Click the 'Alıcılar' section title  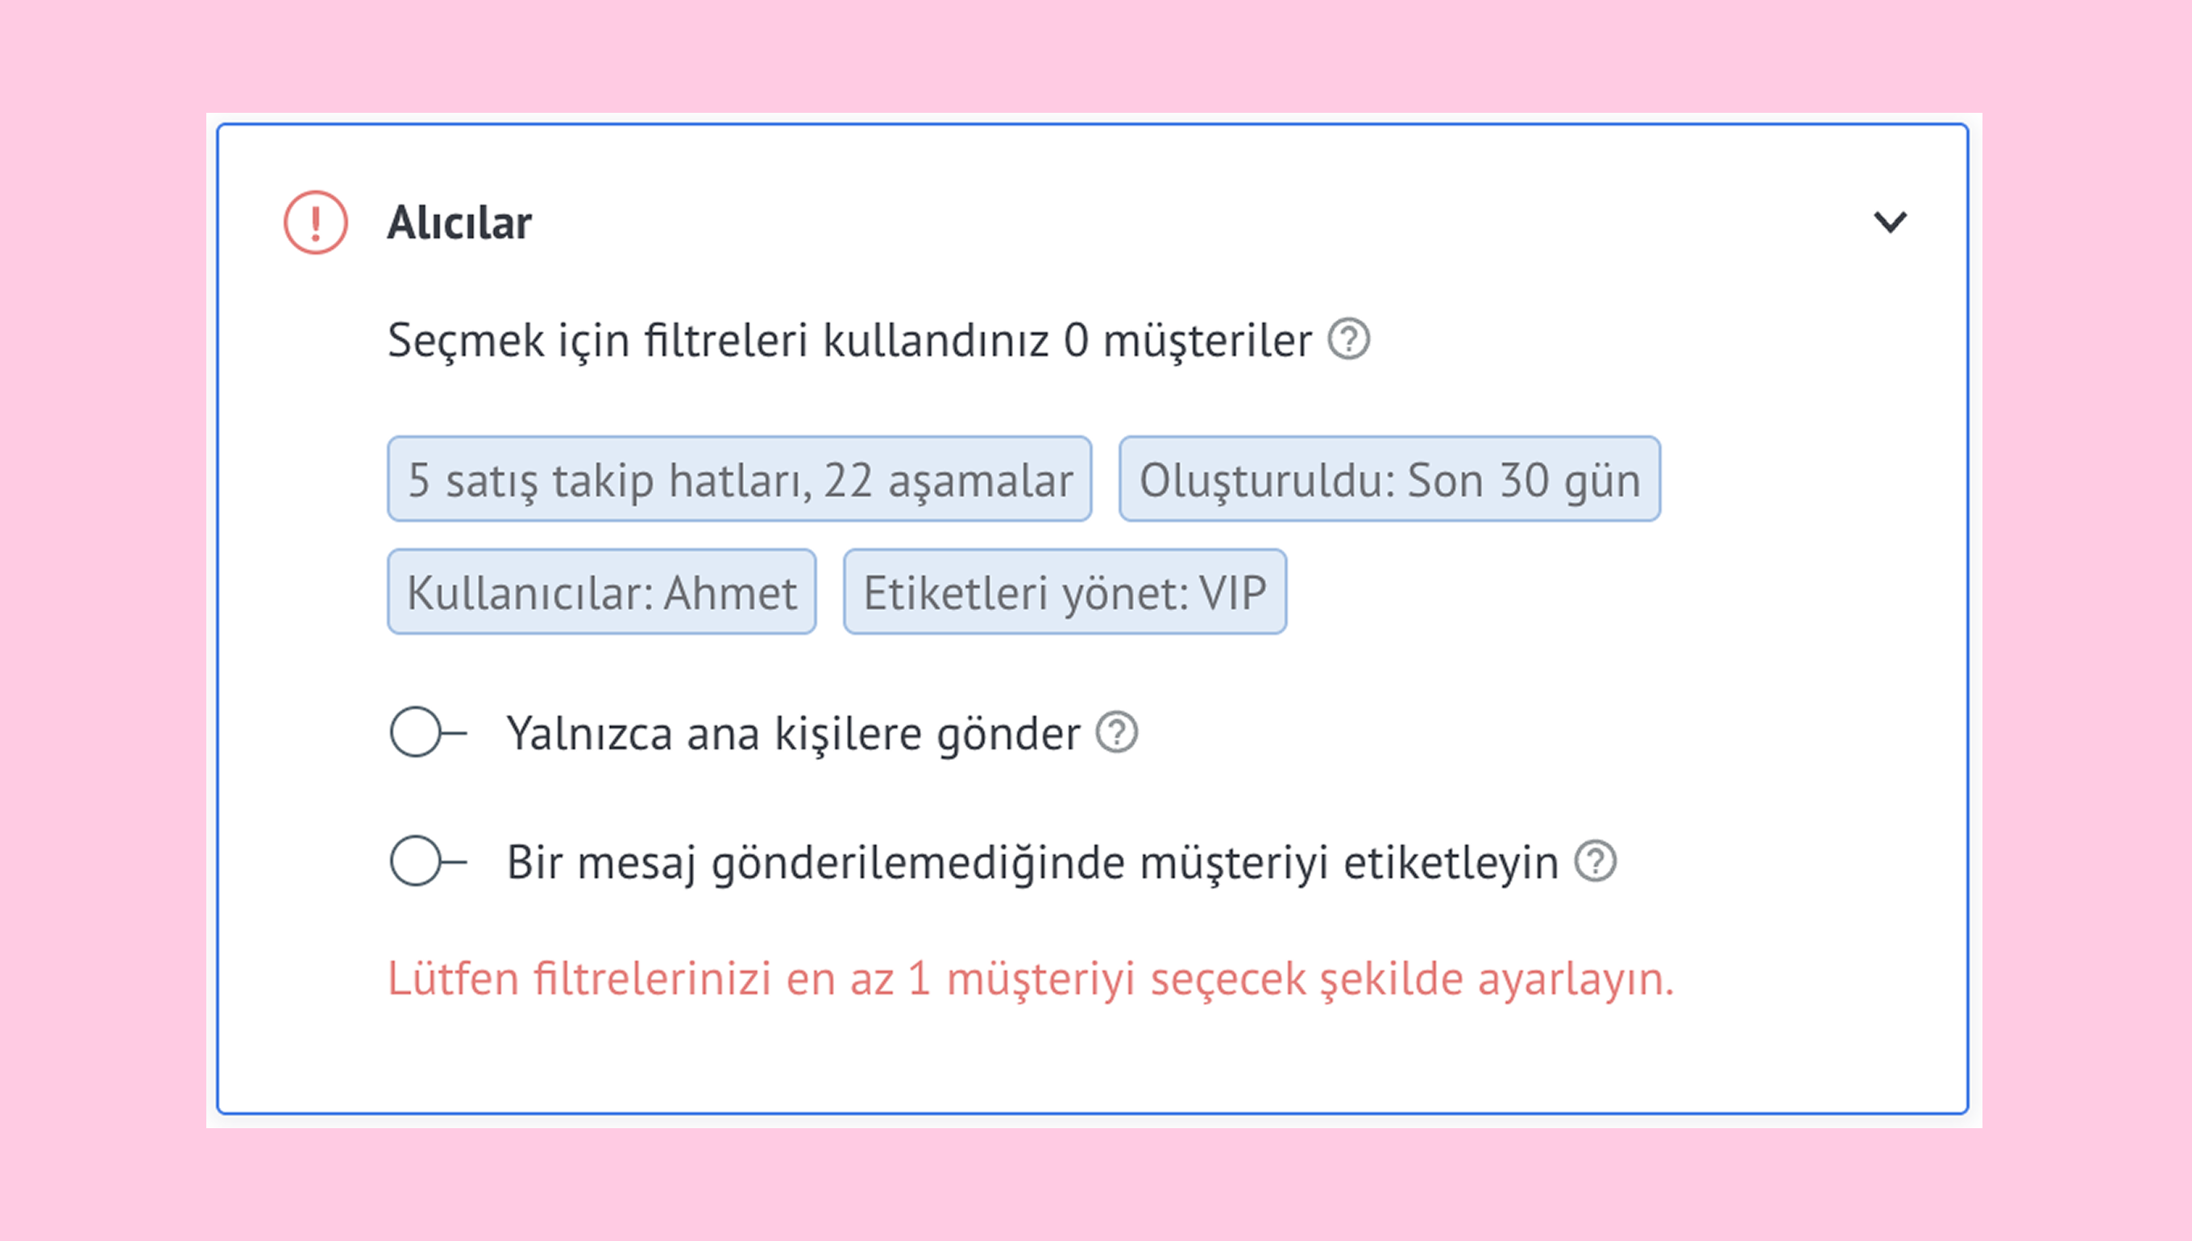click(x=459, y=223)
